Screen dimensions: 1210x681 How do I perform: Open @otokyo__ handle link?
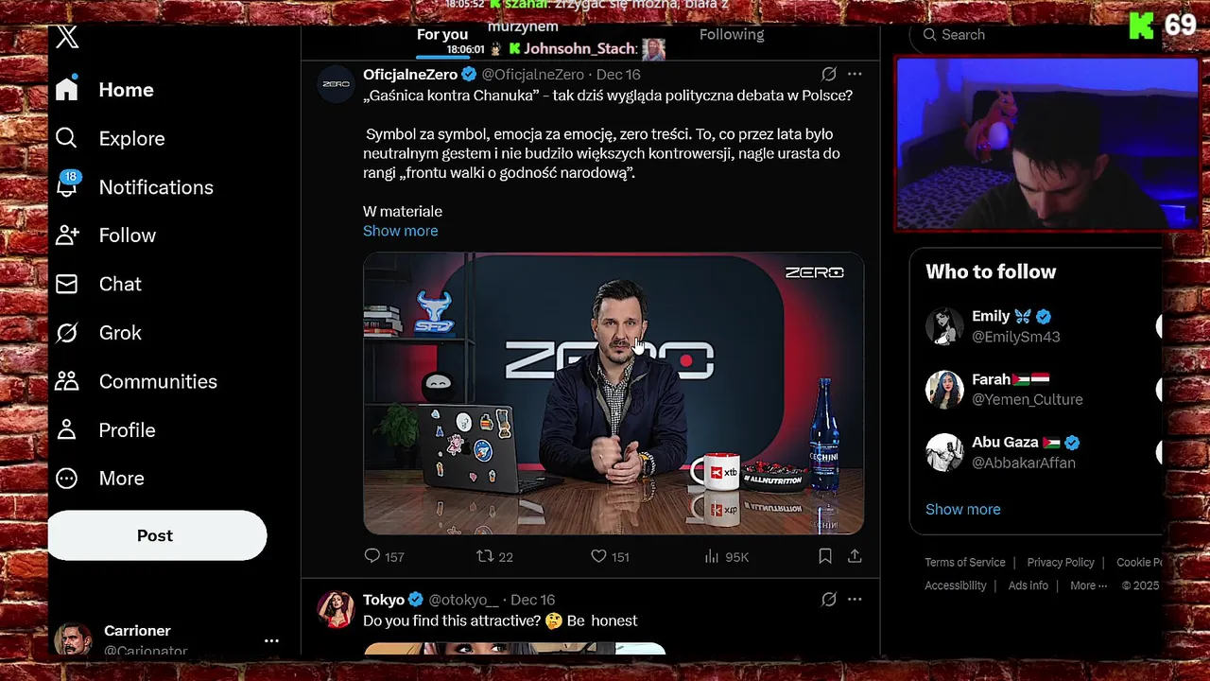coord(463,600)
